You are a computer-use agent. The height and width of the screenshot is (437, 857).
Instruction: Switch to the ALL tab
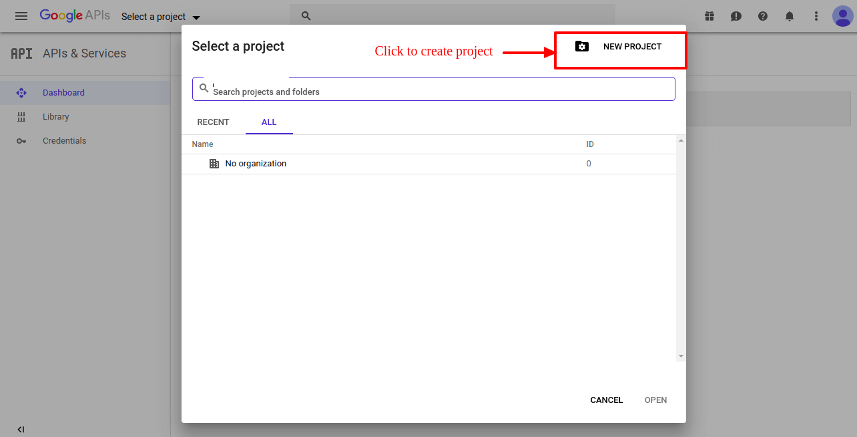(269, 122)
